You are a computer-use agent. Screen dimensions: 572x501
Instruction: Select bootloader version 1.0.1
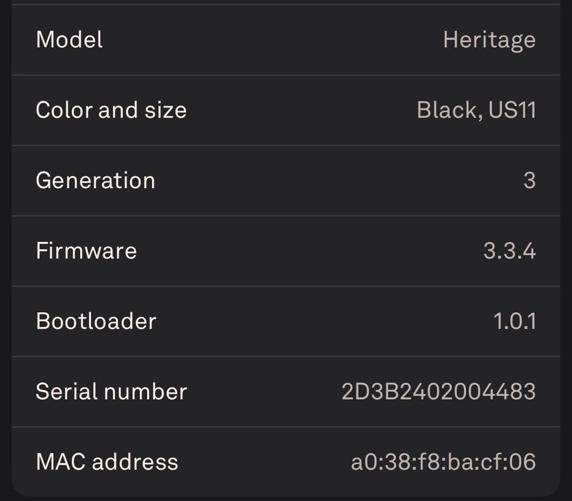pos(514,321)
